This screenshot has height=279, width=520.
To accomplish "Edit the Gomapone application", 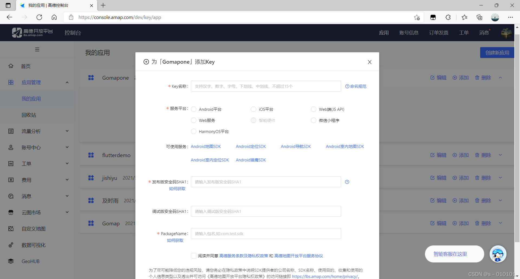I will pyautogui.click(x=438, y=78).
